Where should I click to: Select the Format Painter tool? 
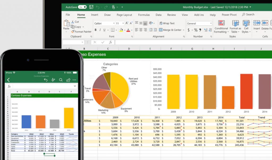81,32
